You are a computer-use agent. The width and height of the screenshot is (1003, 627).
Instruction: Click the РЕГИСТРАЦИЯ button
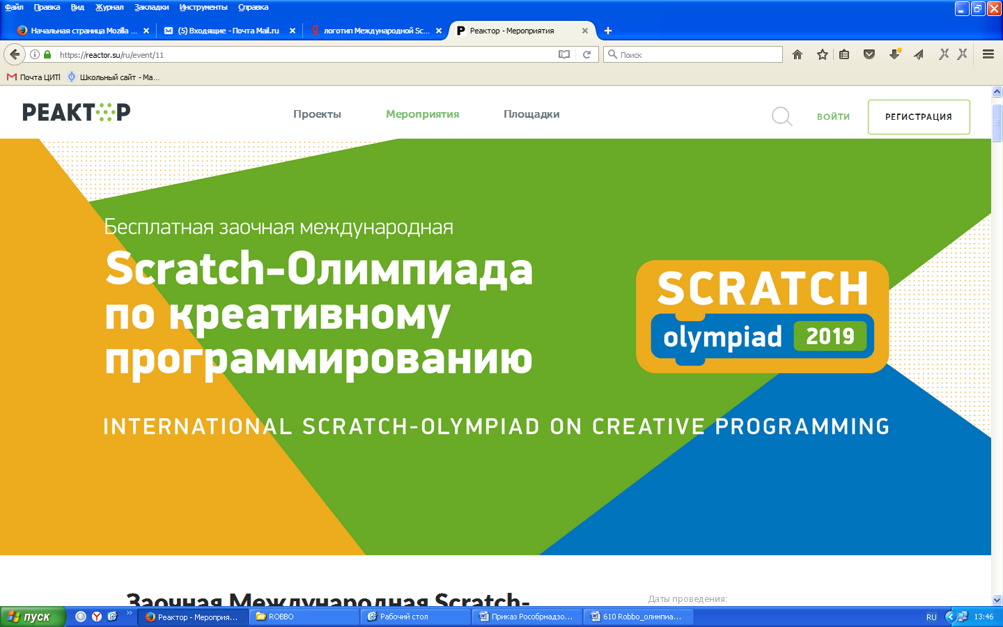click(919, 117)
